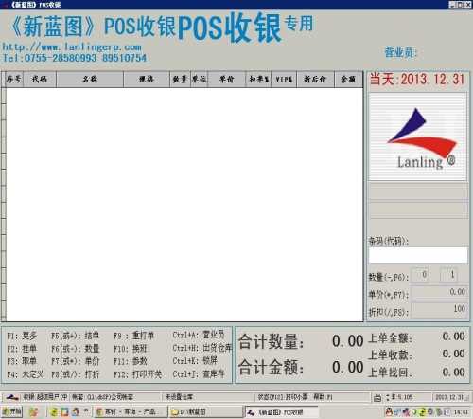Switch to the browser window taskbar button
The width and height of the screenshot is (473, 419).
(x=131, y=411)
